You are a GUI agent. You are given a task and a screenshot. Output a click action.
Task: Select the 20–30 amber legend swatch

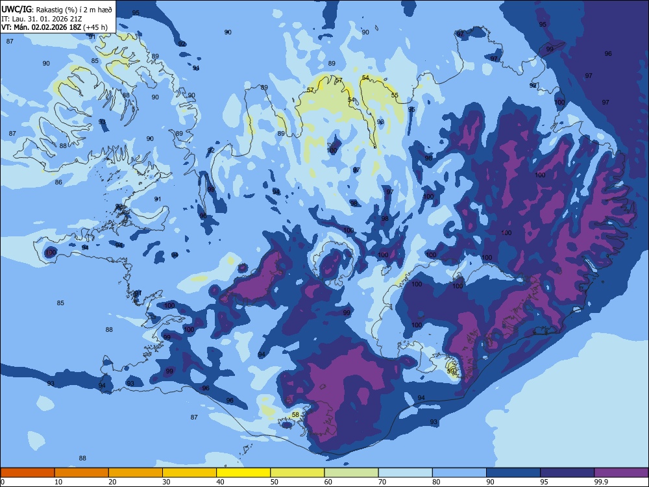[136, 473]
